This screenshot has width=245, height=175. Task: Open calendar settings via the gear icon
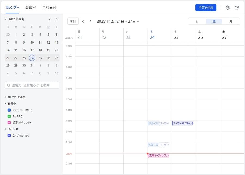(x=228, y=8)
